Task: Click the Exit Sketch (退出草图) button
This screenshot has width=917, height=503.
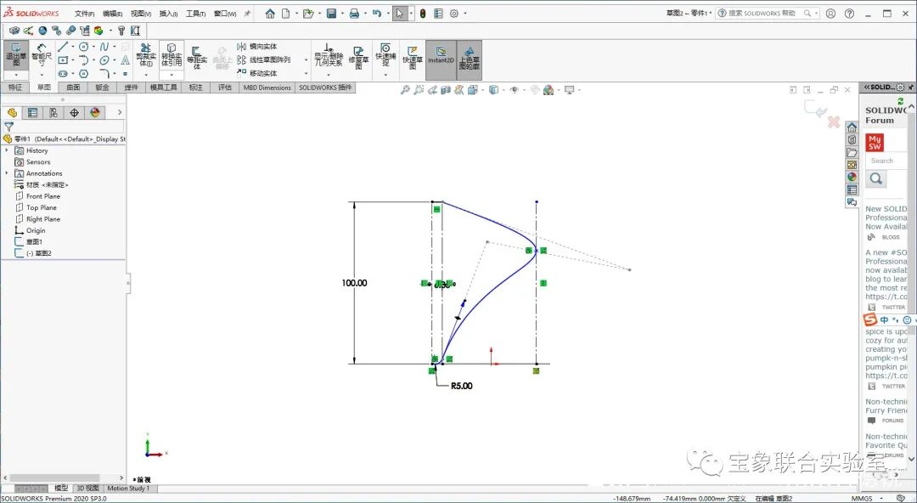Action: click(16, 55)
